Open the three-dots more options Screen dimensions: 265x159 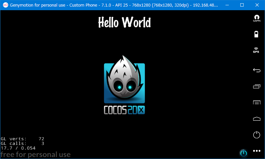(256, 151)
